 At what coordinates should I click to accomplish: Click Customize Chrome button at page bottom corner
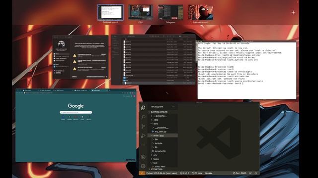(130, 160)
